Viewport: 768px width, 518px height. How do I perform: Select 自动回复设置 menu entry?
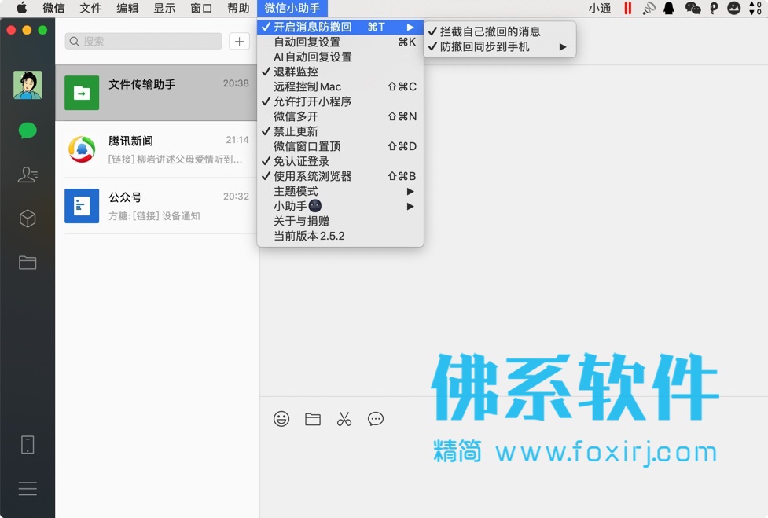tap(340, 42)
